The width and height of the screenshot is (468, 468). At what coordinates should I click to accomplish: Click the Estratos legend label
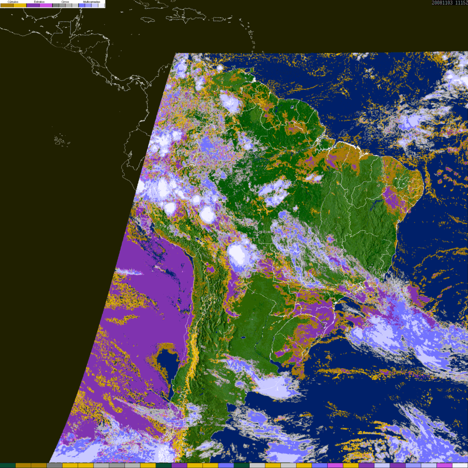(40, 2)
